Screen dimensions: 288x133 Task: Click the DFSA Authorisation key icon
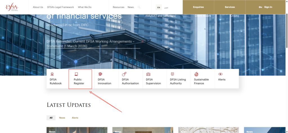[124, 74]
